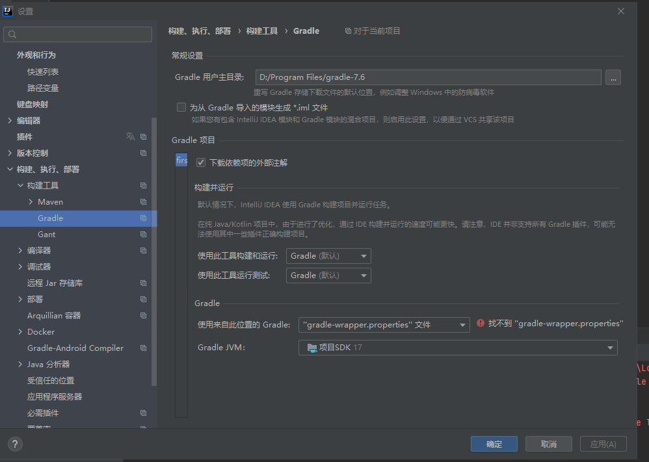Click the 取消 button
649x462 pixels.
point(549,444)
